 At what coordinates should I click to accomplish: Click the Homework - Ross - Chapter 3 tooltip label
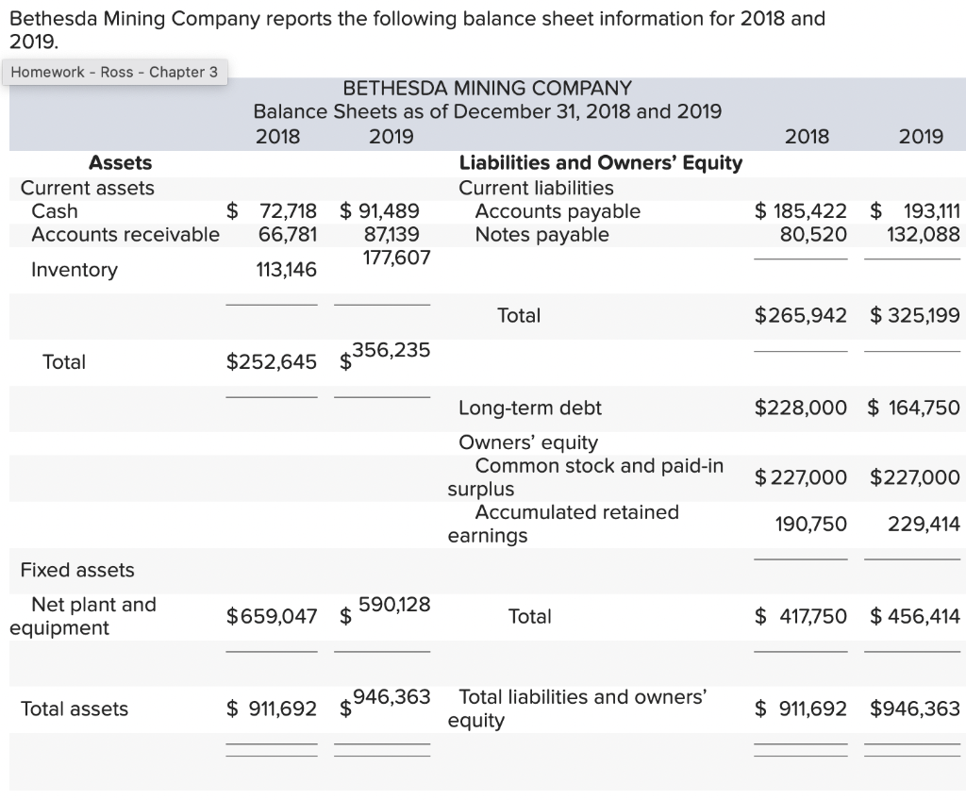point(114,72)
